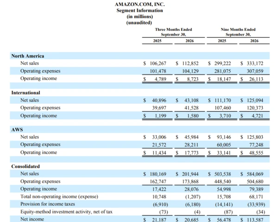Click the operating expenses value 101,478
The width and height of the screenshot is (278, 222).
tap(158, 71)
